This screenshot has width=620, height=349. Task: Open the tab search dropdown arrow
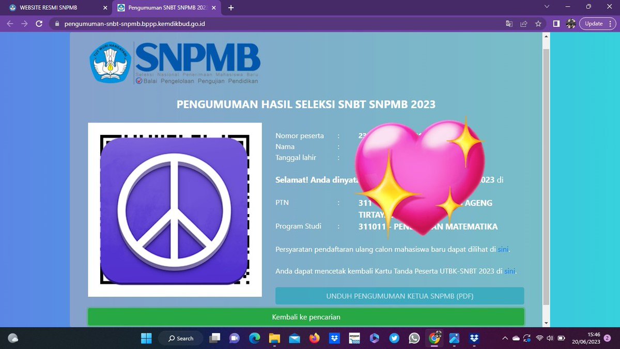coord(548,7)
